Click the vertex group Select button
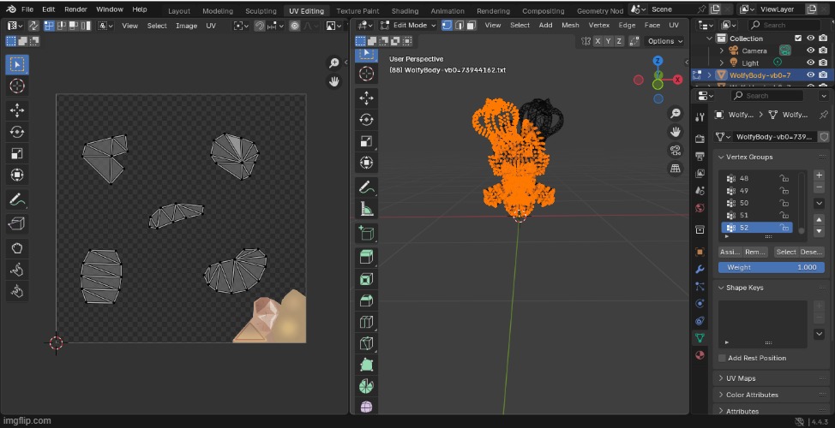 coord(785,252)
